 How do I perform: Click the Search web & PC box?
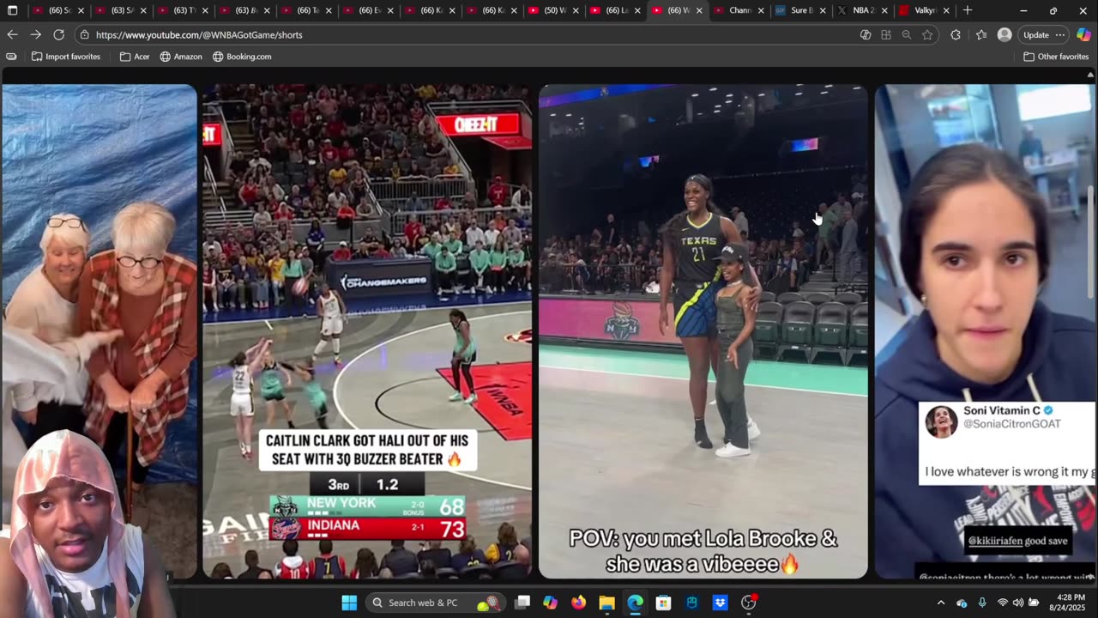(435, 603)
